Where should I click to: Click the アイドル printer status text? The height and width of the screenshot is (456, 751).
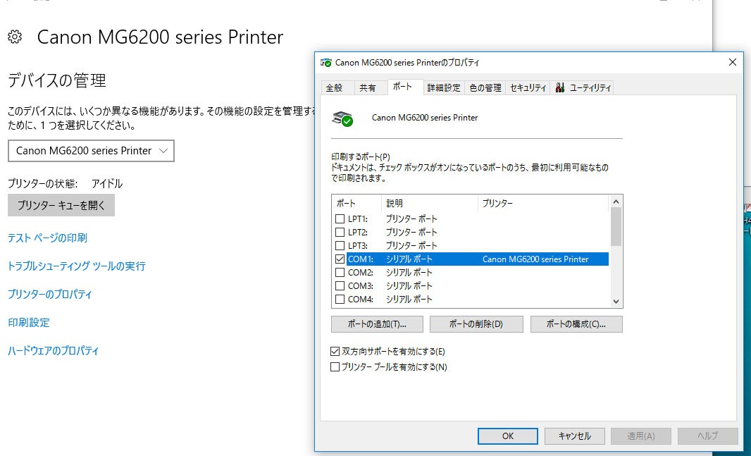[107, 183]
